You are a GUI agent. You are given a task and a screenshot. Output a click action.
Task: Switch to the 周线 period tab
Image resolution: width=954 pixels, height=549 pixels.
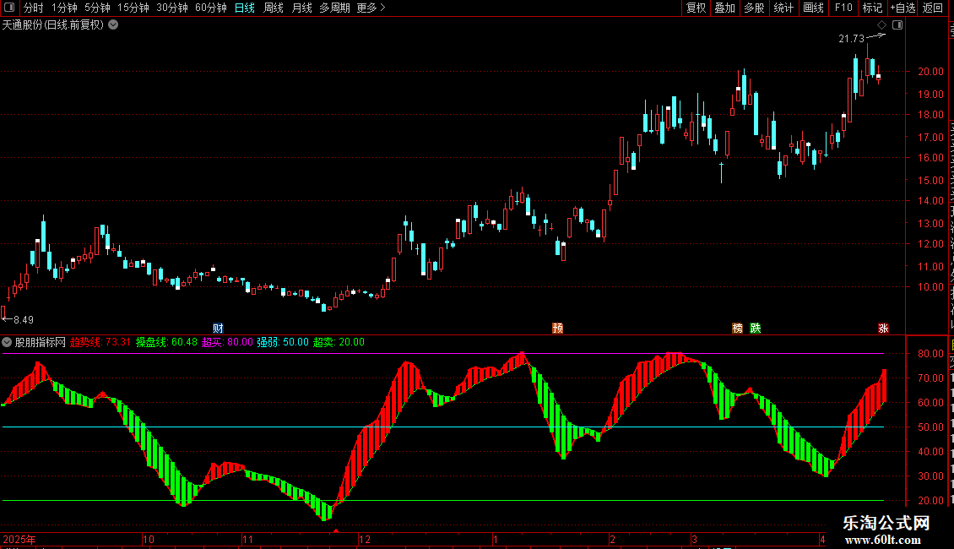(x=274, y=8)
